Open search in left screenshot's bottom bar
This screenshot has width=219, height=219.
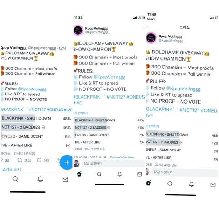click(x=16, y=179)
